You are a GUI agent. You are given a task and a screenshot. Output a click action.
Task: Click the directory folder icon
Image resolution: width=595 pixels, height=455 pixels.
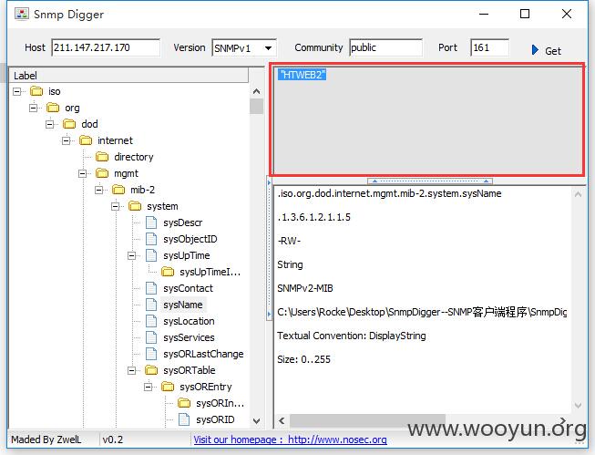(102, 157)
